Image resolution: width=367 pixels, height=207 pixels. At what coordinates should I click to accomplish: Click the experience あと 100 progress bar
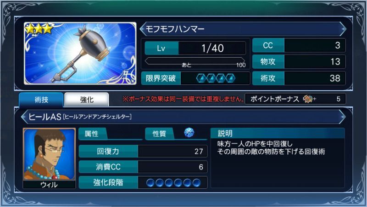[195, 61]
